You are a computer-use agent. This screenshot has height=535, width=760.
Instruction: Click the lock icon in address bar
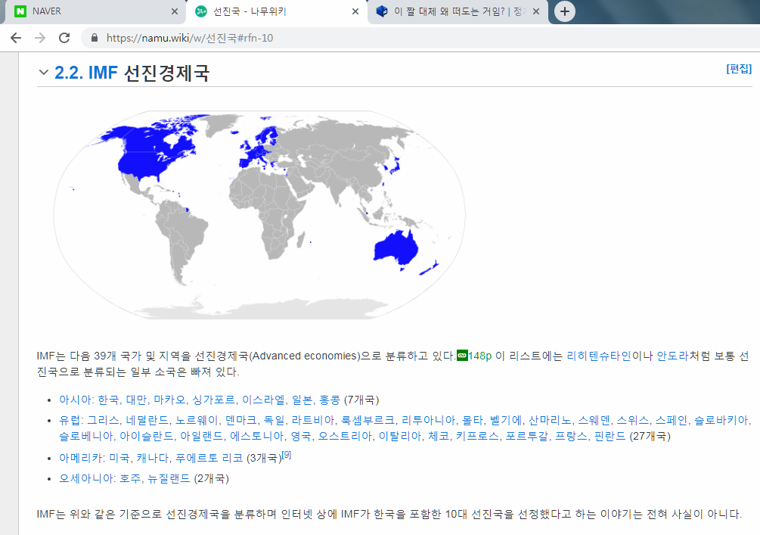95,38
